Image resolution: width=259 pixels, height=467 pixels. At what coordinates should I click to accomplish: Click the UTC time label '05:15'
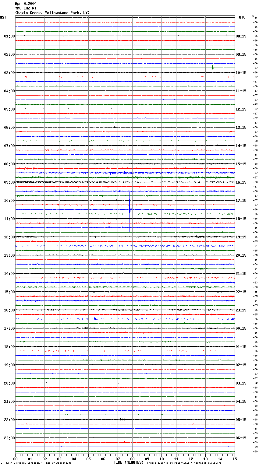(x=241, y=420)
